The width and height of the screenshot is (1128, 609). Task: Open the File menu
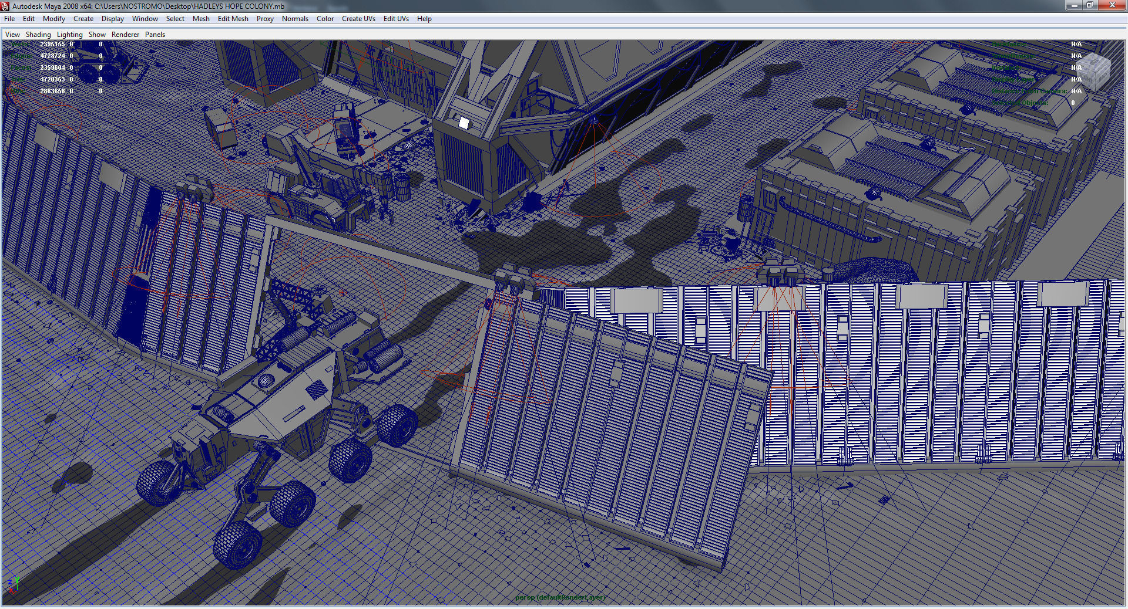coord(9,19)
